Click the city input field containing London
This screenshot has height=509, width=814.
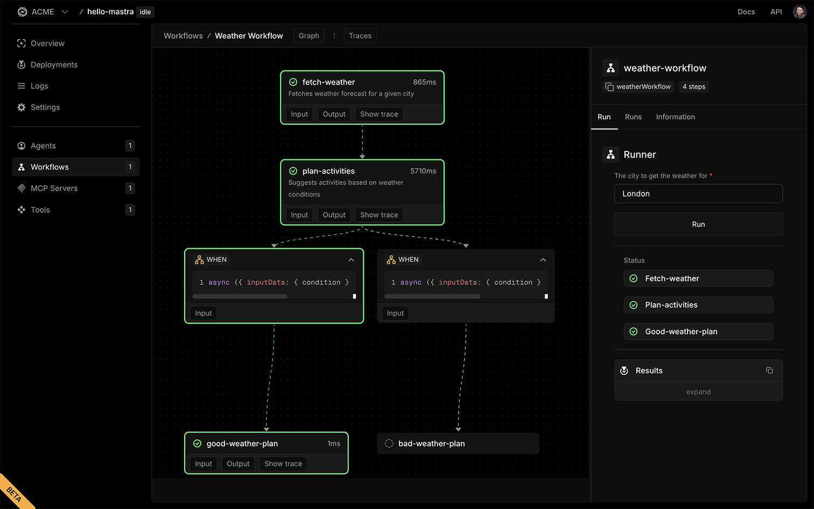point(698,194)
